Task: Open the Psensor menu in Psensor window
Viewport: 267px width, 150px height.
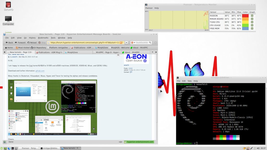Action: coord(149,8)
